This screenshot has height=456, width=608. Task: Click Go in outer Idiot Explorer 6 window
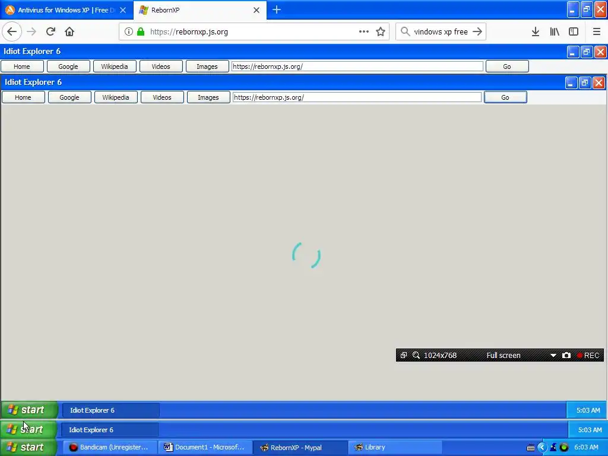(x=507, y=66)
